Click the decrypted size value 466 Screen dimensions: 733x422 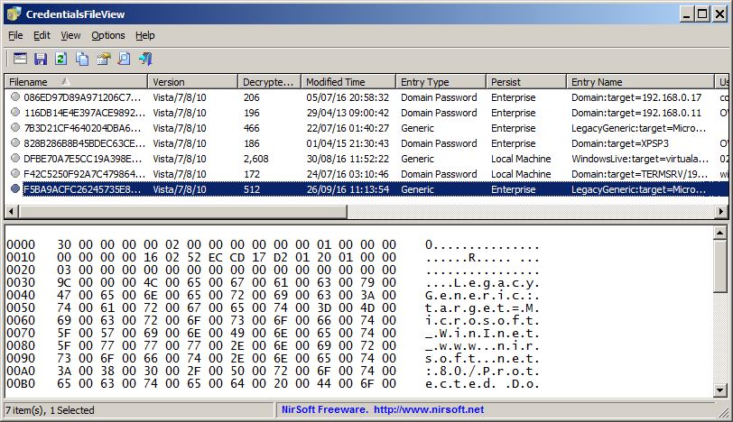252,128
